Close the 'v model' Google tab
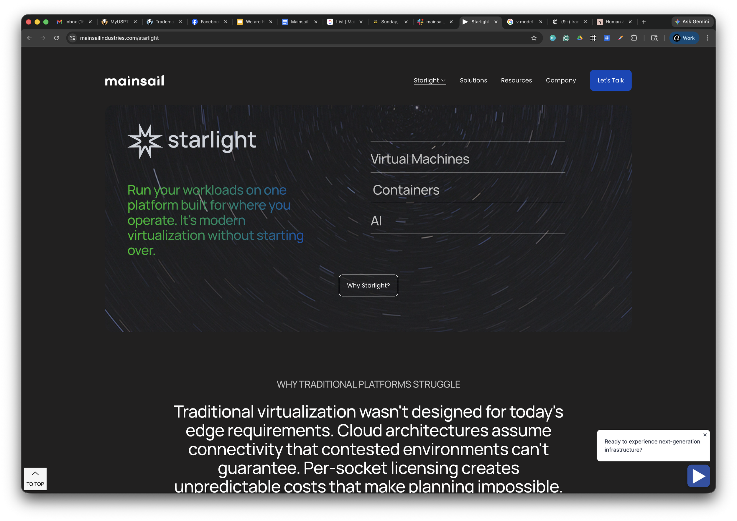 point(540,22)
